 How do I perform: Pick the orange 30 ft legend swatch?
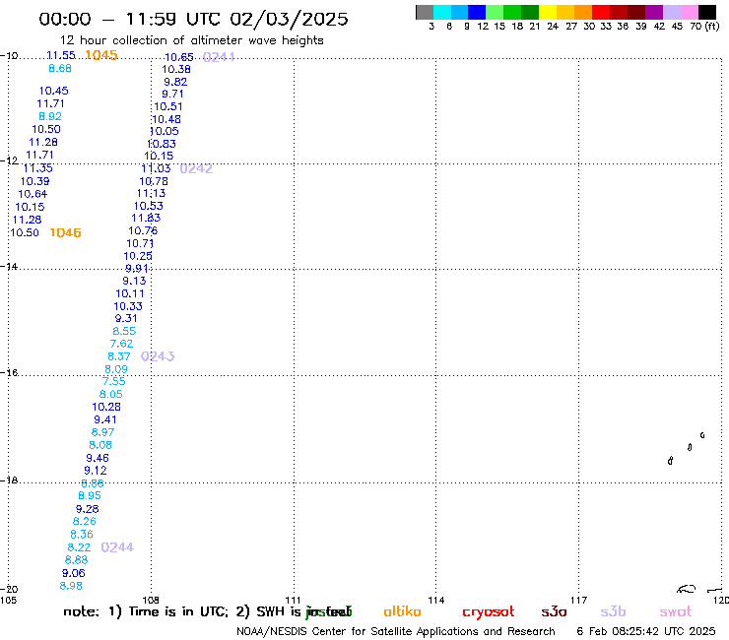coord(582,12)
